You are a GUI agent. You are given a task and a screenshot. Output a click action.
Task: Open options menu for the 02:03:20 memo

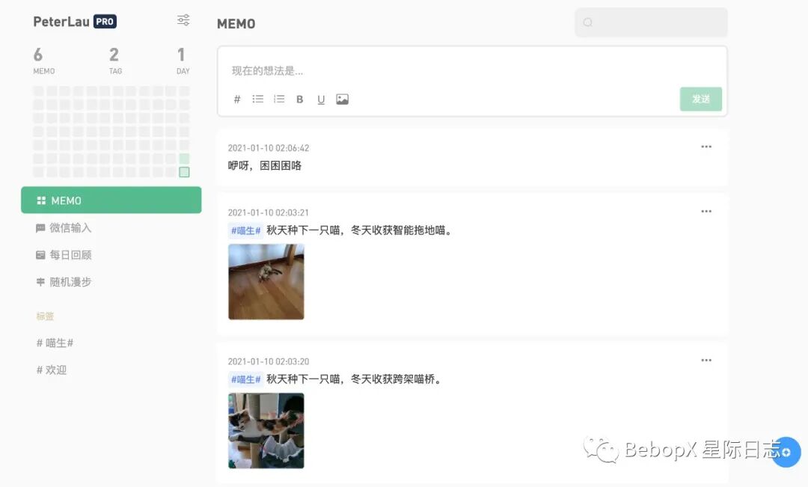pos(706,361)
